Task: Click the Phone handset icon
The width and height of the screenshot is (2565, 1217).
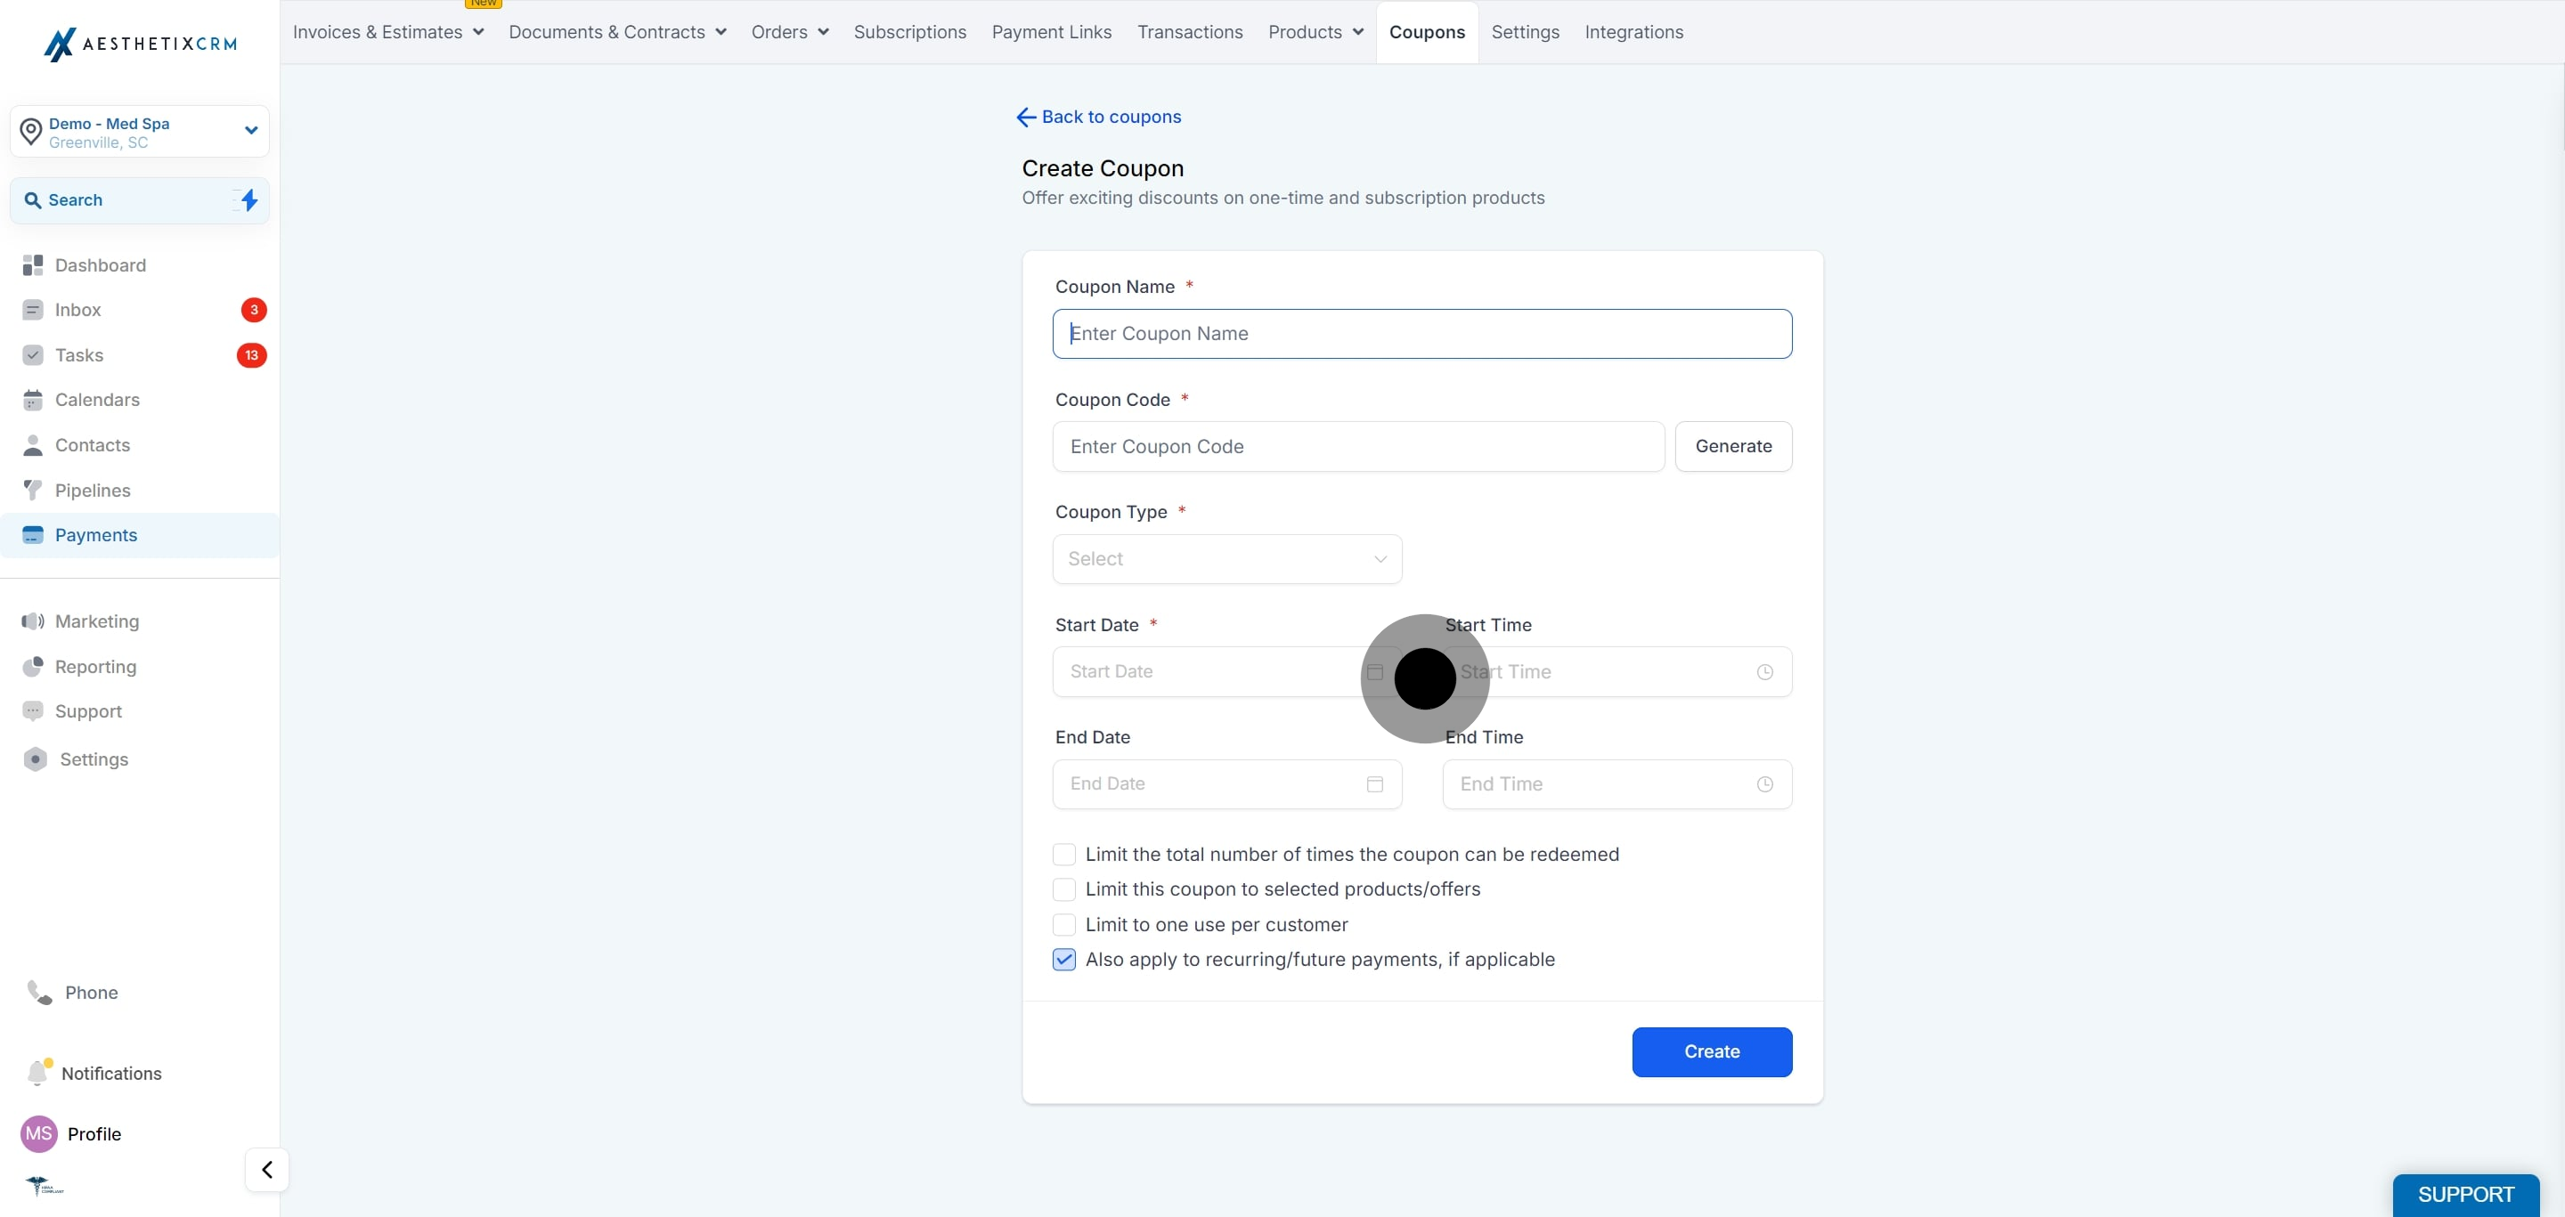Action: pyautogui.click(x=40, y=992)
